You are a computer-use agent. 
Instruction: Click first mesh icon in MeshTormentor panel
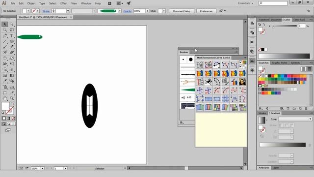point(200,65)
